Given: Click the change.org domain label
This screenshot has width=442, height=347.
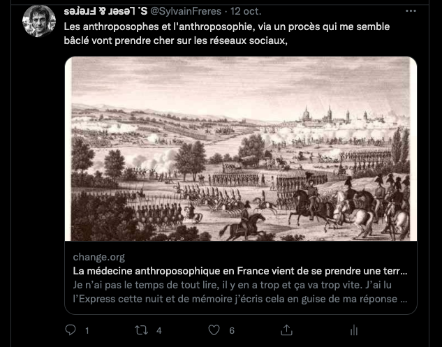Looking at the screenshot, I should pyautogui.click(x=98, y=257).
